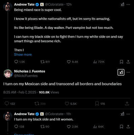Open Grok explain button on Fuentes post

[x=121, y=72]
